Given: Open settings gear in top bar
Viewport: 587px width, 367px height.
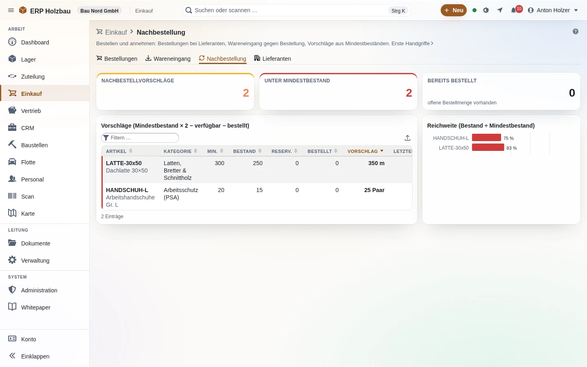Looking at the screenshot, I should pos(486,10).
